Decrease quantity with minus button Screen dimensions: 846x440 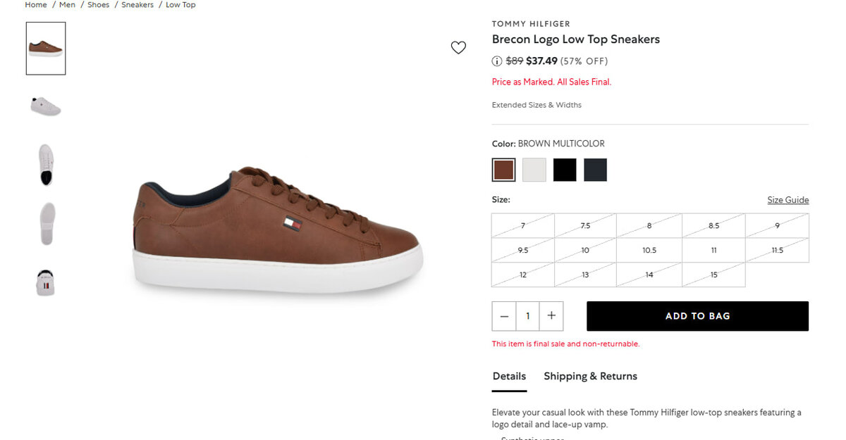coord(504,316)
